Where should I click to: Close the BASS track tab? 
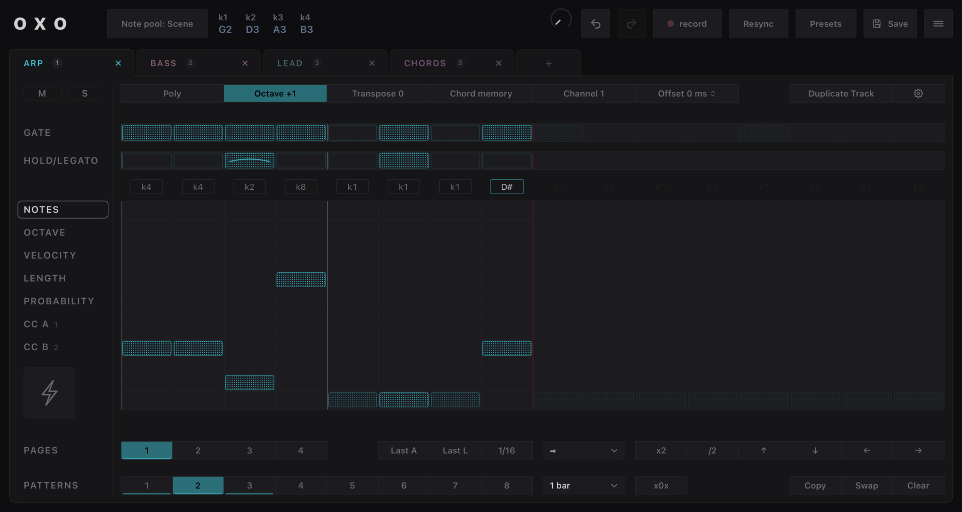pos(245,63)
